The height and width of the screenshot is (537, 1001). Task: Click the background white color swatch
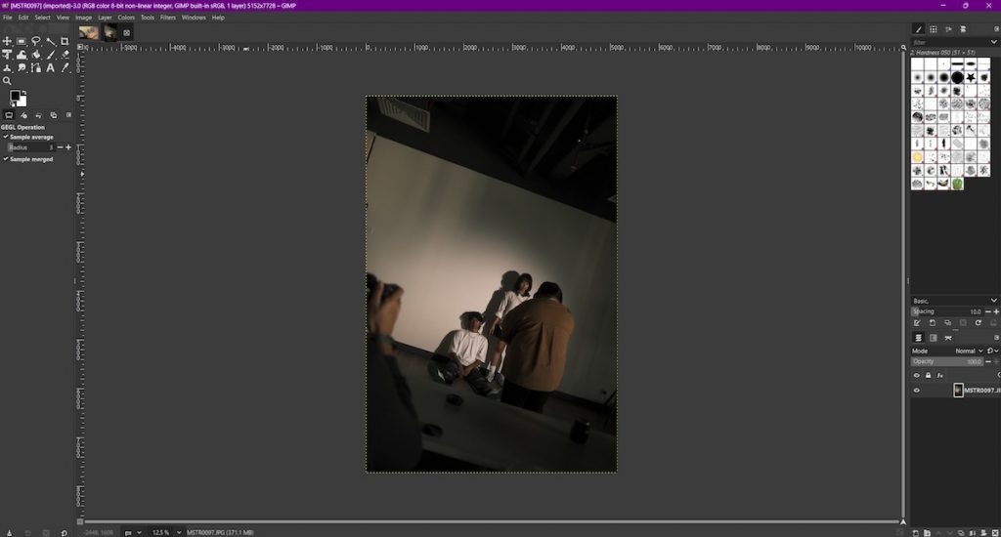click(x=22, y=103)
